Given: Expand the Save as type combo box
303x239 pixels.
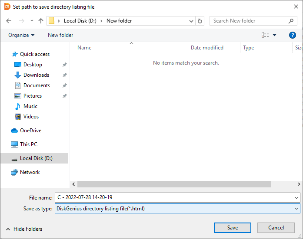Looking at the screenshot, I should click(296, 209).
